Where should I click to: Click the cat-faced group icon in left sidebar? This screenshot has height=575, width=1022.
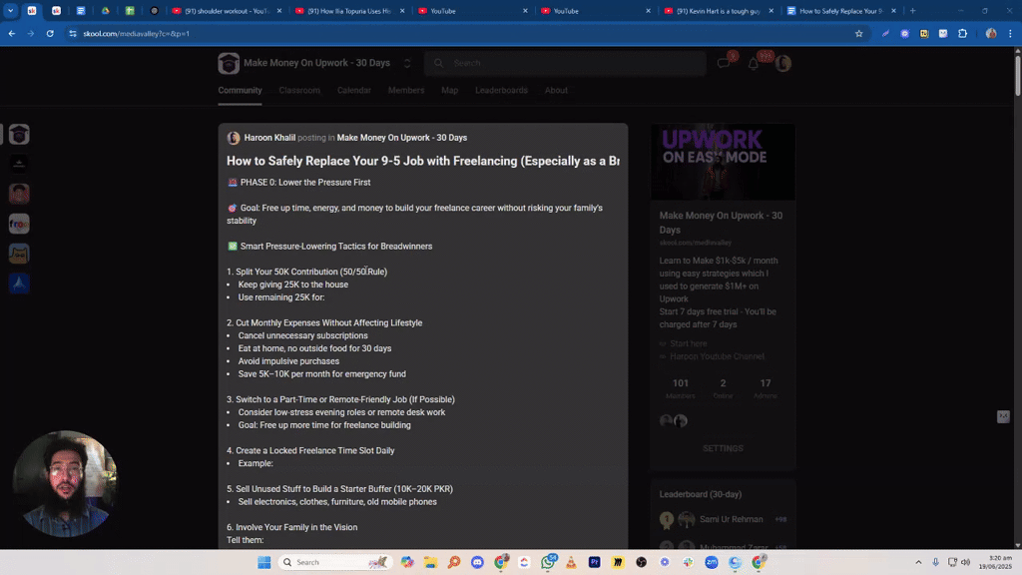tap(19, 254)
